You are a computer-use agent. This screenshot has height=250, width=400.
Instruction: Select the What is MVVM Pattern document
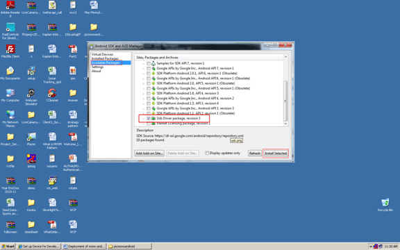pyautogui.click(x=52, y=137)
